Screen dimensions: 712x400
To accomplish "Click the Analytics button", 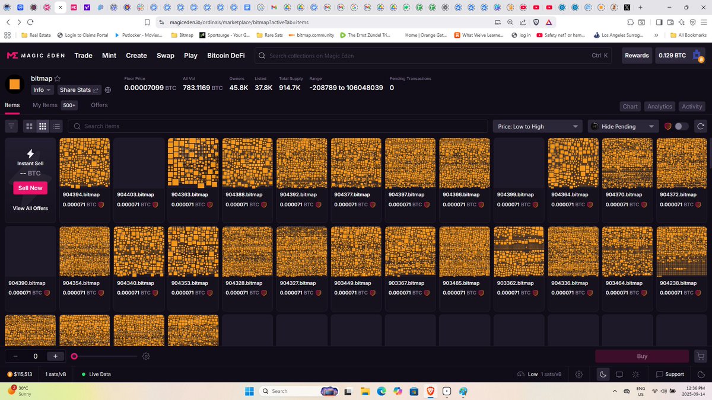I will pos(660,107).
